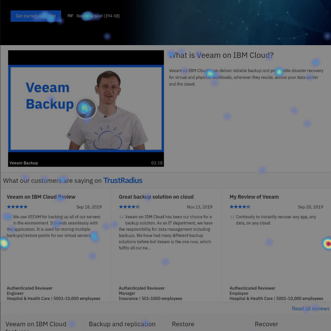Click the quote mark before 'We use VEEAM for backing'
Image resolution: width=331 pixels, height=331 pixels.
(9, 217)
